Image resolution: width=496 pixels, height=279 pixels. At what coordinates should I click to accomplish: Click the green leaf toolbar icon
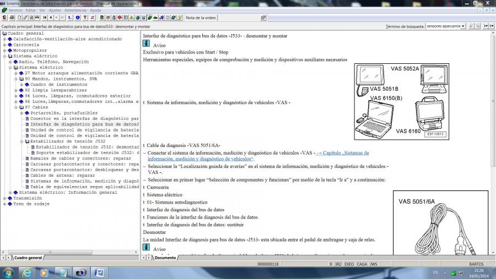pos(149,18)
